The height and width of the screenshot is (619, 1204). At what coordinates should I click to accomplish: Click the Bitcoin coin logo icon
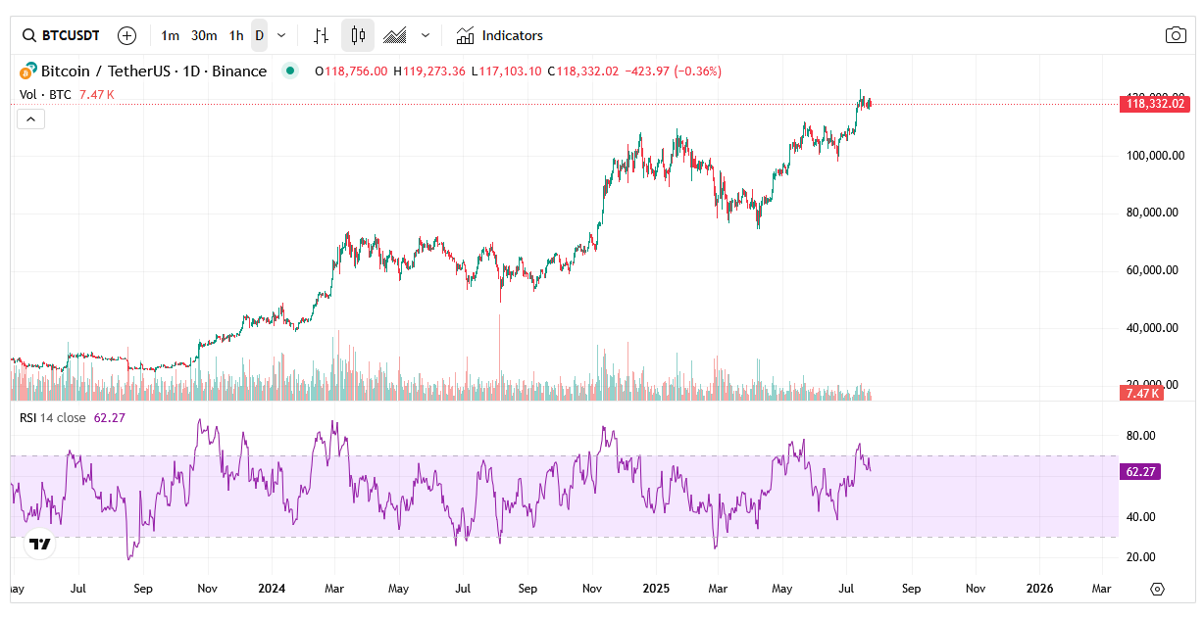point(28,71)
